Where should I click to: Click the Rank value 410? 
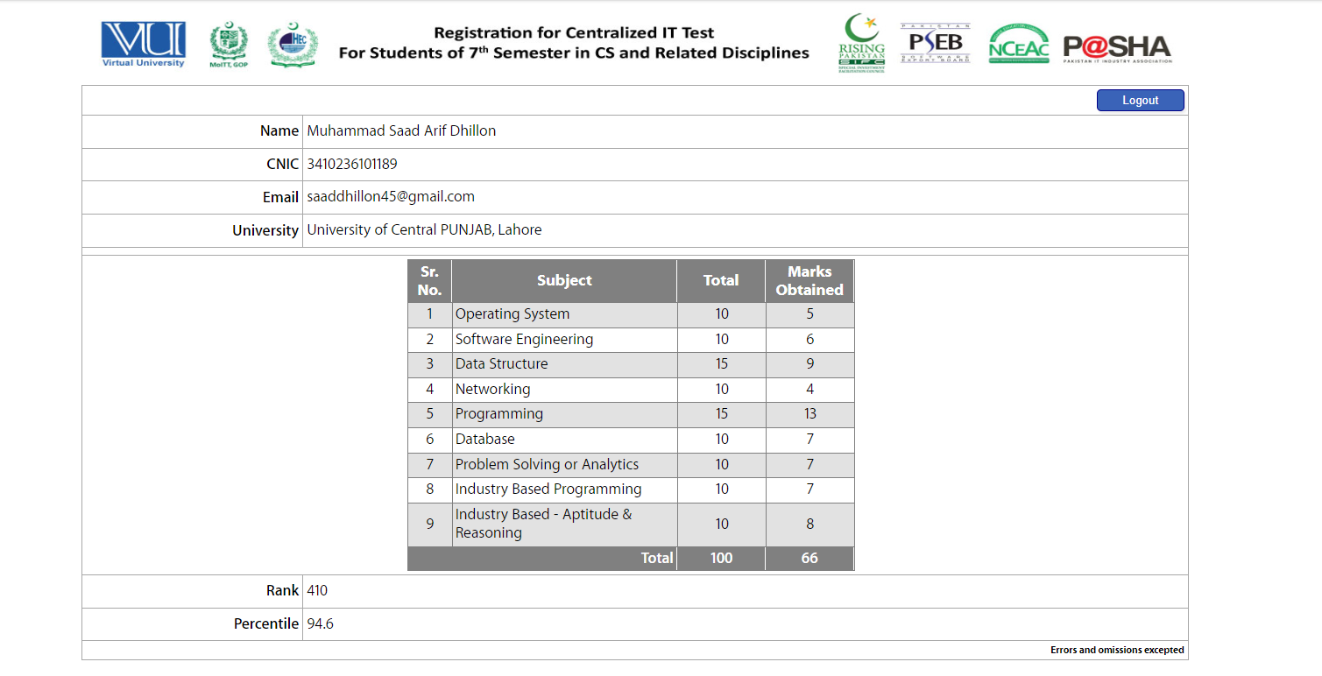317,591
